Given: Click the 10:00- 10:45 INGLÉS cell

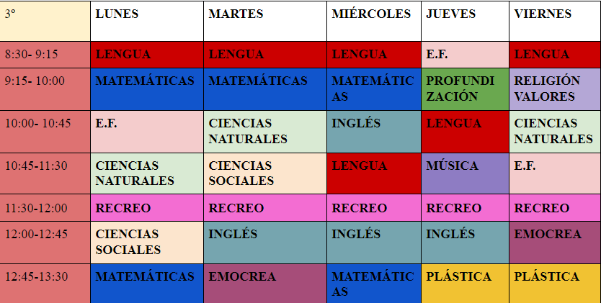Looking at the screenshot, I should 373,131.
